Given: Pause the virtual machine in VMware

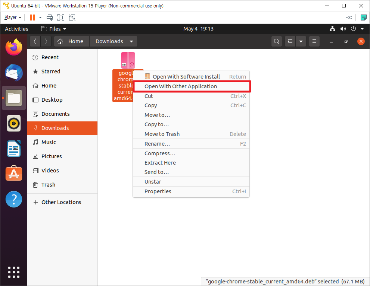Looking at the screenshot, I should (32, 18).
